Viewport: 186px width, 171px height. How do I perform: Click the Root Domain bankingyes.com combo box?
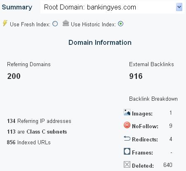(x=113, y=7)
